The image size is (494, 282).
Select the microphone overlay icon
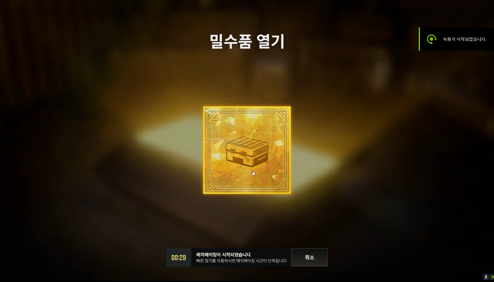pyautogui.click(x=486, y=277)
